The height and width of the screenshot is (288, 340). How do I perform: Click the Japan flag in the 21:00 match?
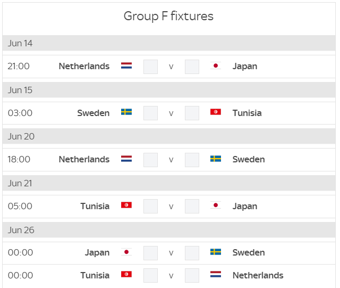(x=216, y=65)
